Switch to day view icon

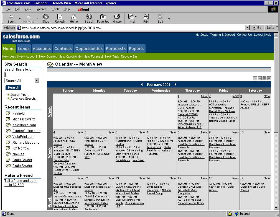255,78
